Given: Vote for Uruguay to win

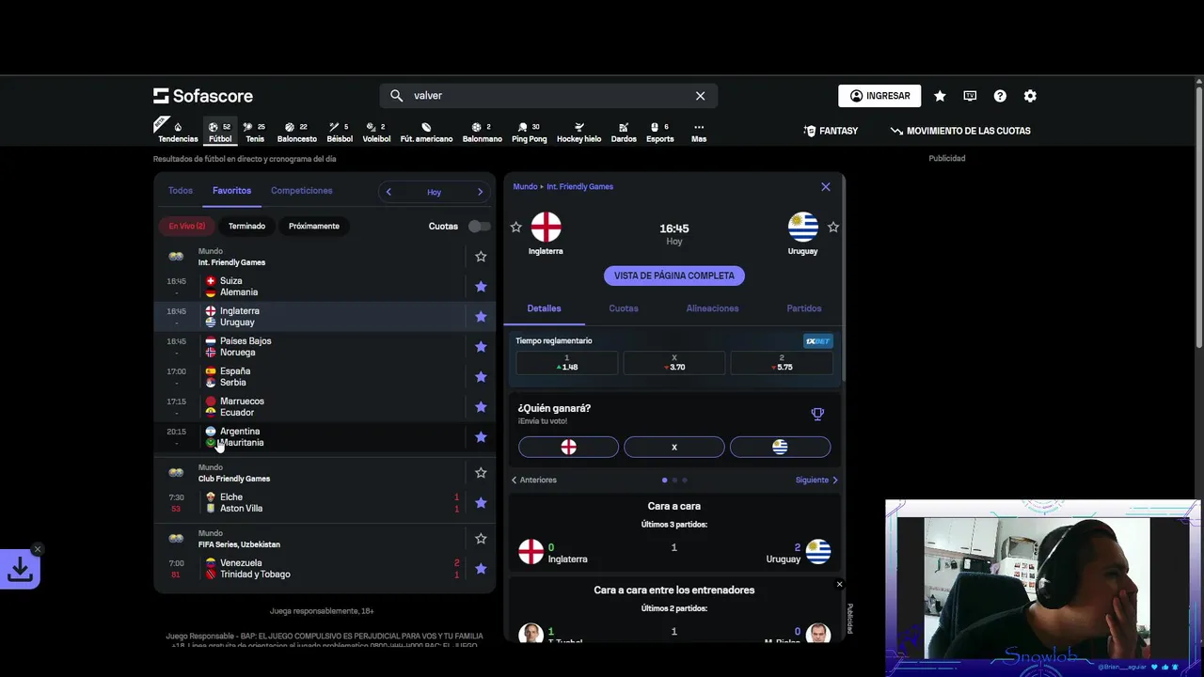Looking at the screenshot, I should pyautogui.click(x=780, y=448).
